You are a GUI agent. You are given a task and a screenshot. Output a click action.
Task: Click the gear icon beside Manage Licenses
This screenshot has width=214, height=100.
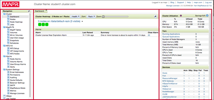tap(8, 93)
